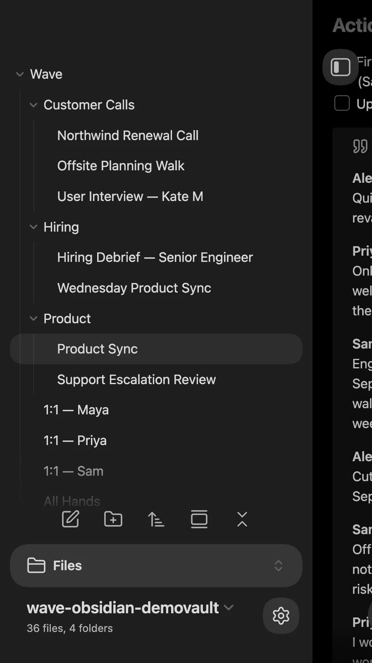The height and width of the screenshot is (663, 372).
Task: Collapse the Customer Calls folder
Action: [x=33, y=105]
